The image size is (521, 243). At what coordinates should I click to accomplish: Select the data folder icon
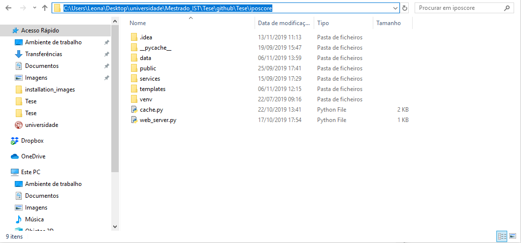[x=134, y=58]
